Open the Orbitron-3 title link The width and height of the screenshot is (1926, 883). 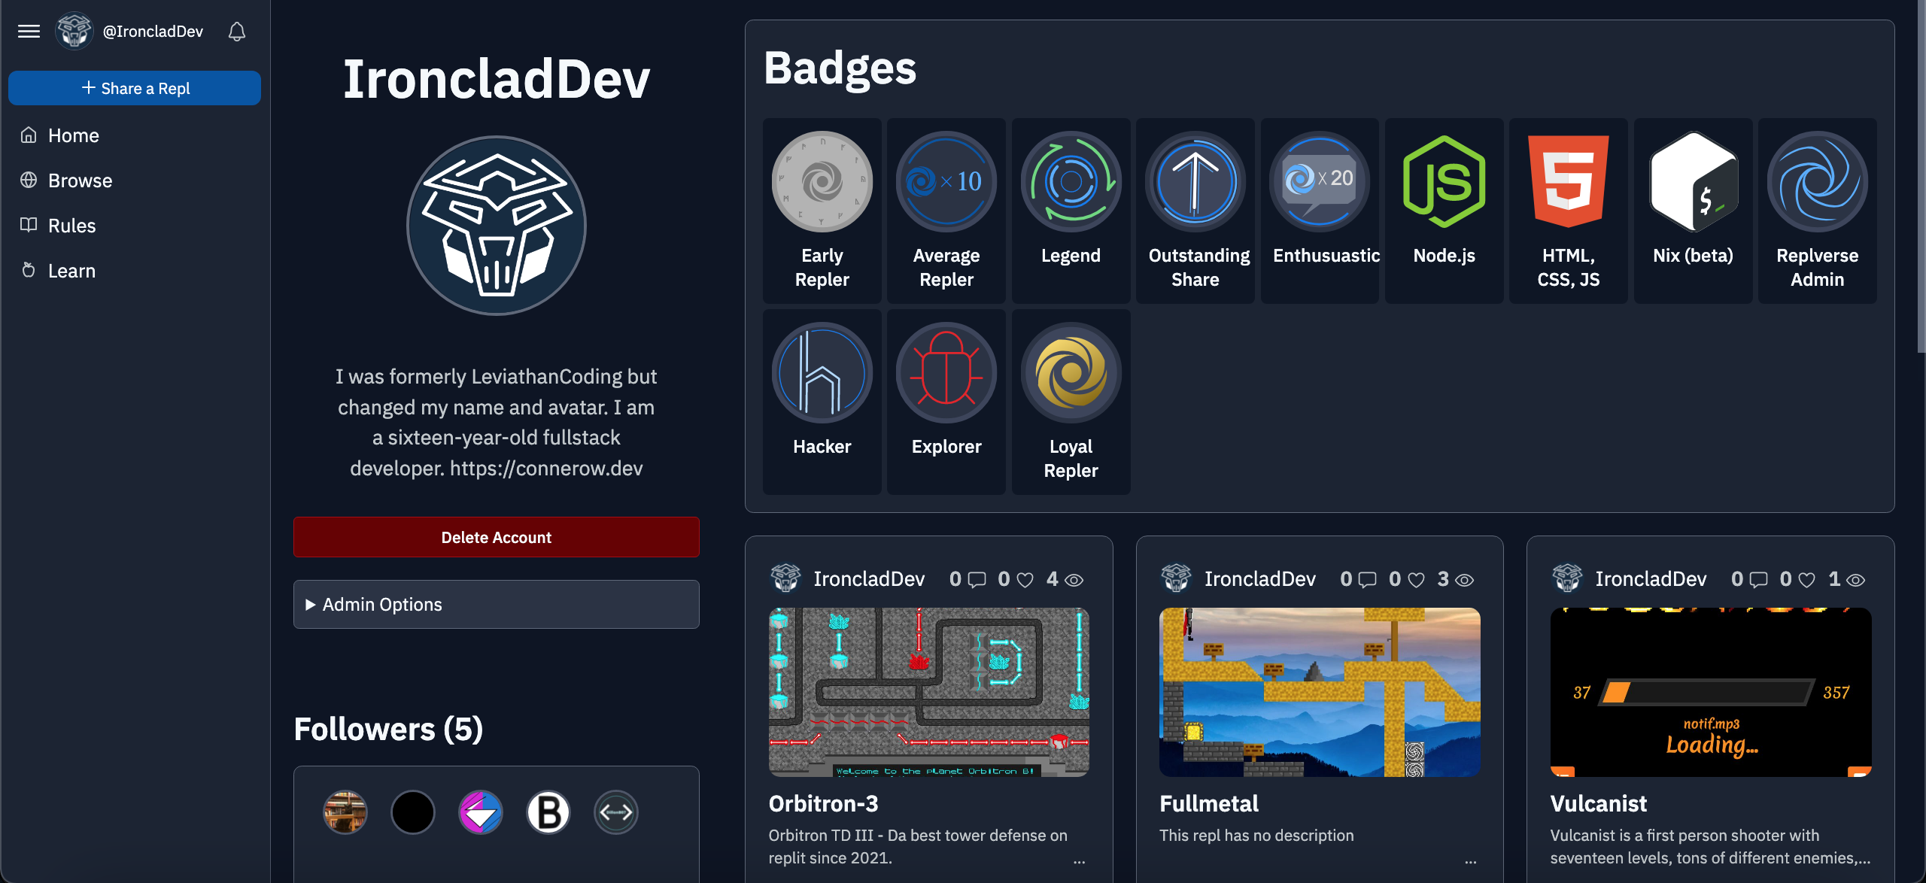pyautogui.click(x=823, y=803)
